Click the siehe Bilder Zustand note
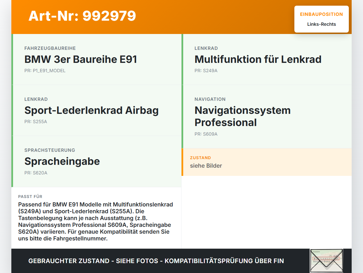This screenshot has height=273, width=363. point(206,166)
